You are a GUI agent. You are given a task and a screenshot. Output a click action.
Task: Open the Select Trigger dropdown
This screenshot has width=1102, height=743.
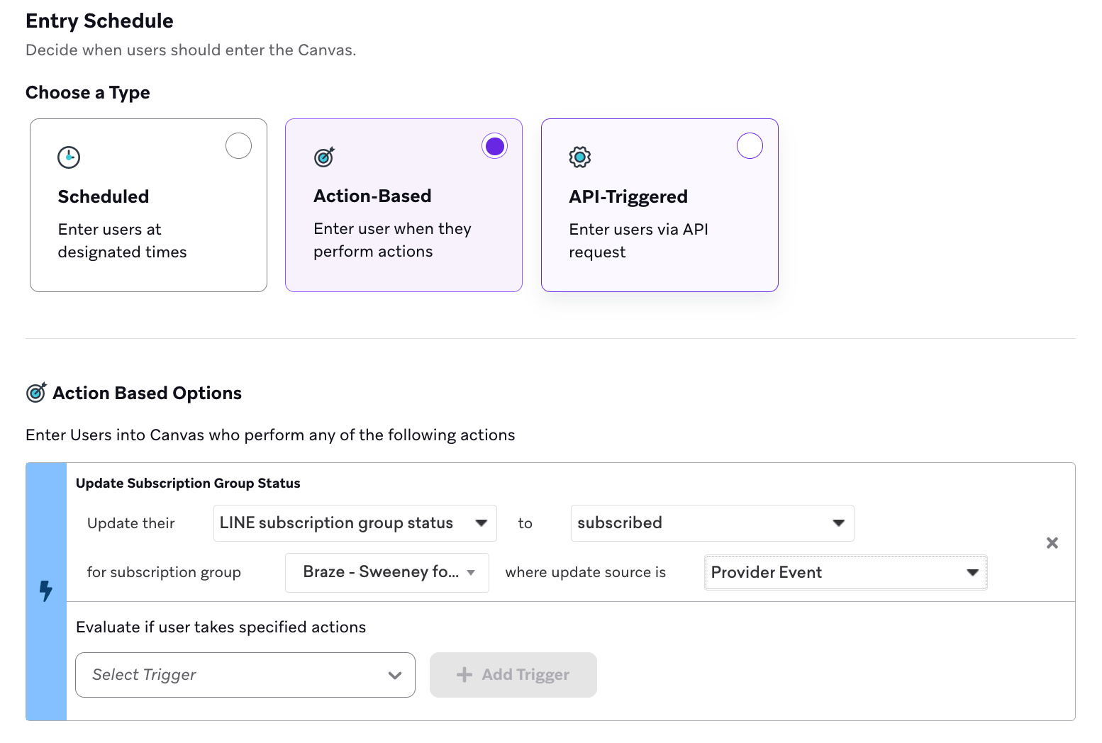coord(245,675)
